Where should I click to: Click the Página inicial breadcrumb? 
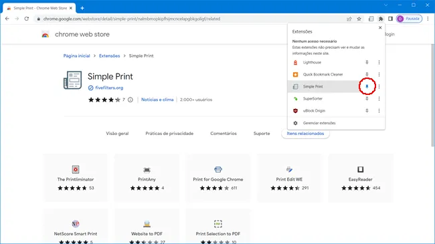pyautogui.click(x=76, y=55)
